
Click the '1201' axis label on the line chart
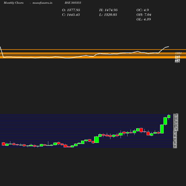pos(178,53)
